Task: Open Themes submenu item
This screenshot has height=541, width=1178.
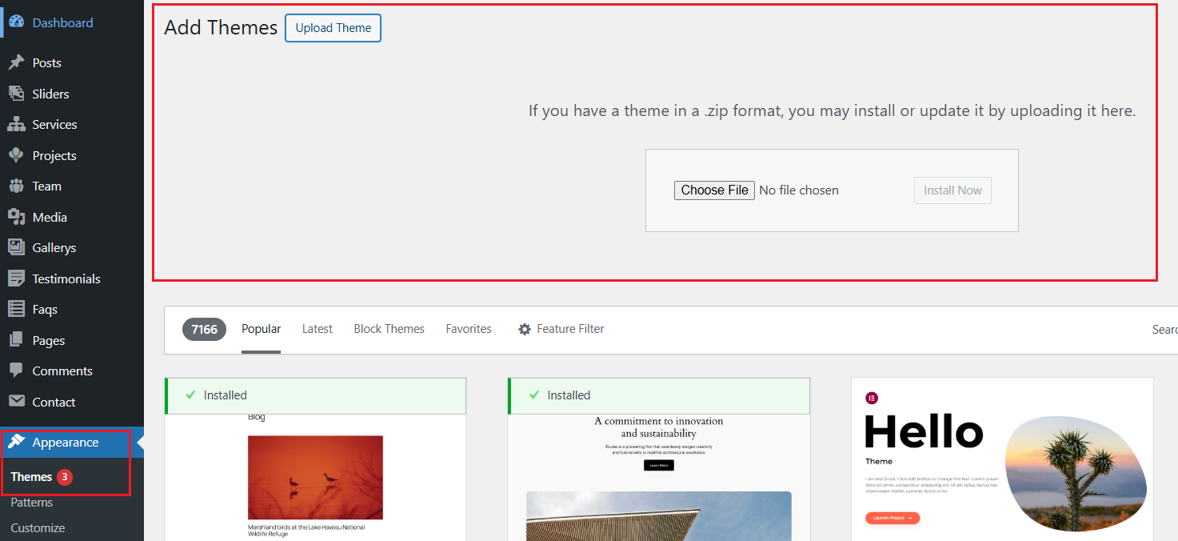Action: pos(31,477)
